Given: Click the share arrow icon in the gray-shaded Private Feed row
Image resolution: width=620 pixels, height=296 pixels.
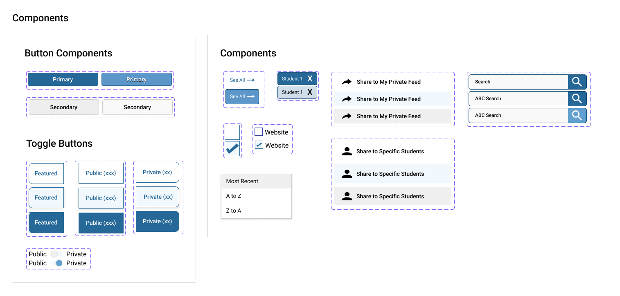Looking at the screenshot, I should [x=347, y=116].
